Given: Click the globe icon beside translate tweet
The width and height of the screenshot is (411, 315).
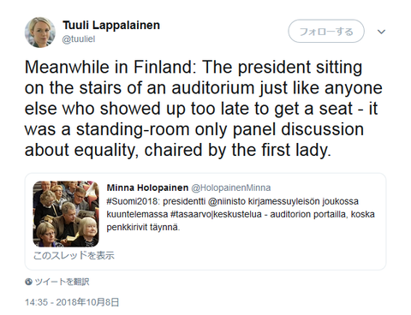Looking at the screenshot, I should (28, 282).
